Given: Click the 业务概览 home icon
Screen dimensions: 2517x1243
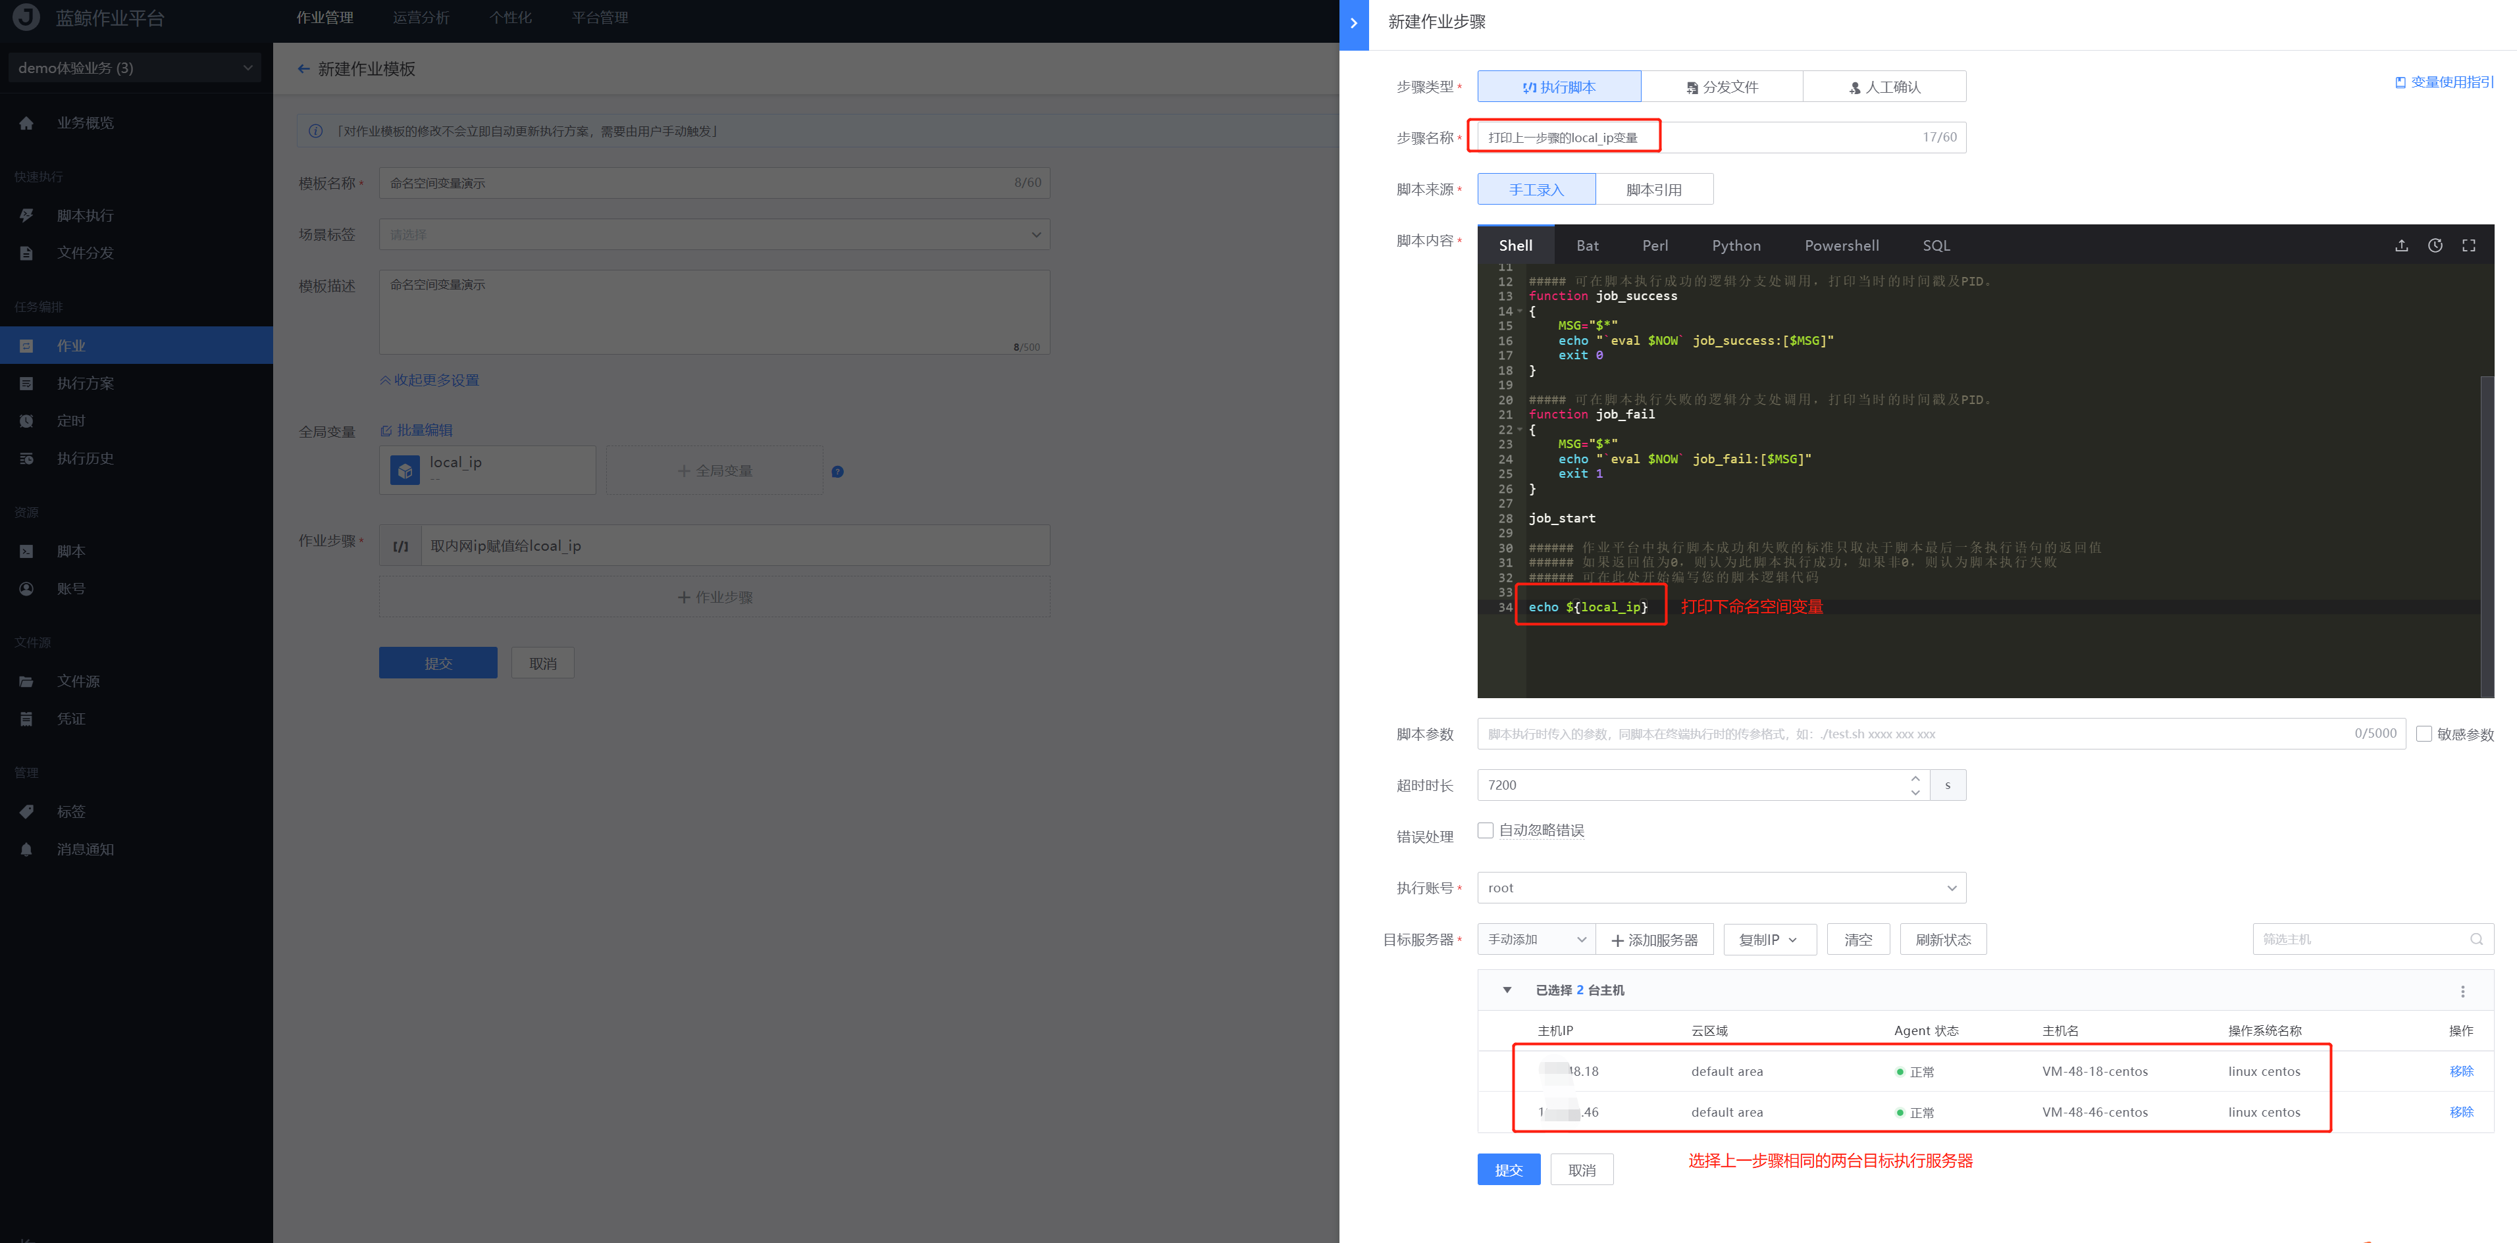Looking at the screenshot, I should tap(26, 123).
